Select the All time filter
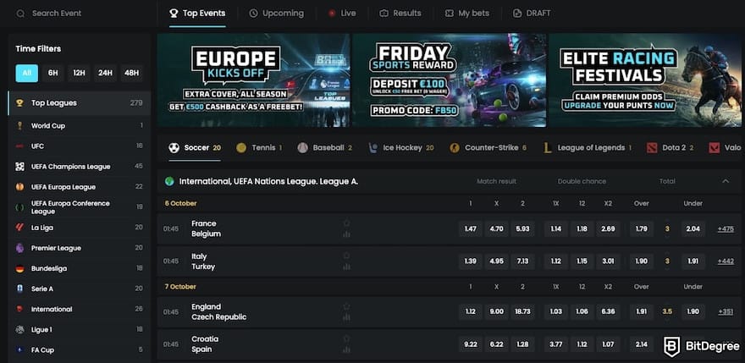This screenshot has width=745, height=363. coord(26,73)
